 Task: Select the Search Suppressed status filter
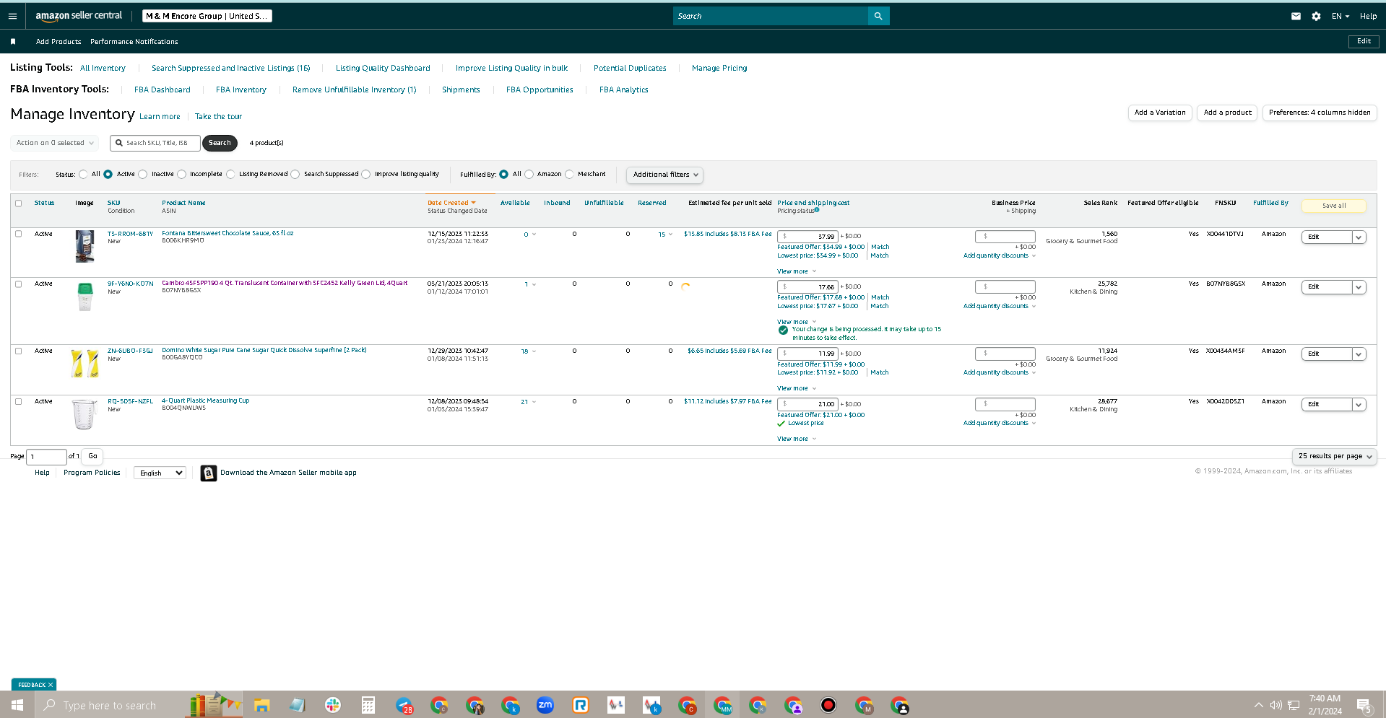point(295,174)
